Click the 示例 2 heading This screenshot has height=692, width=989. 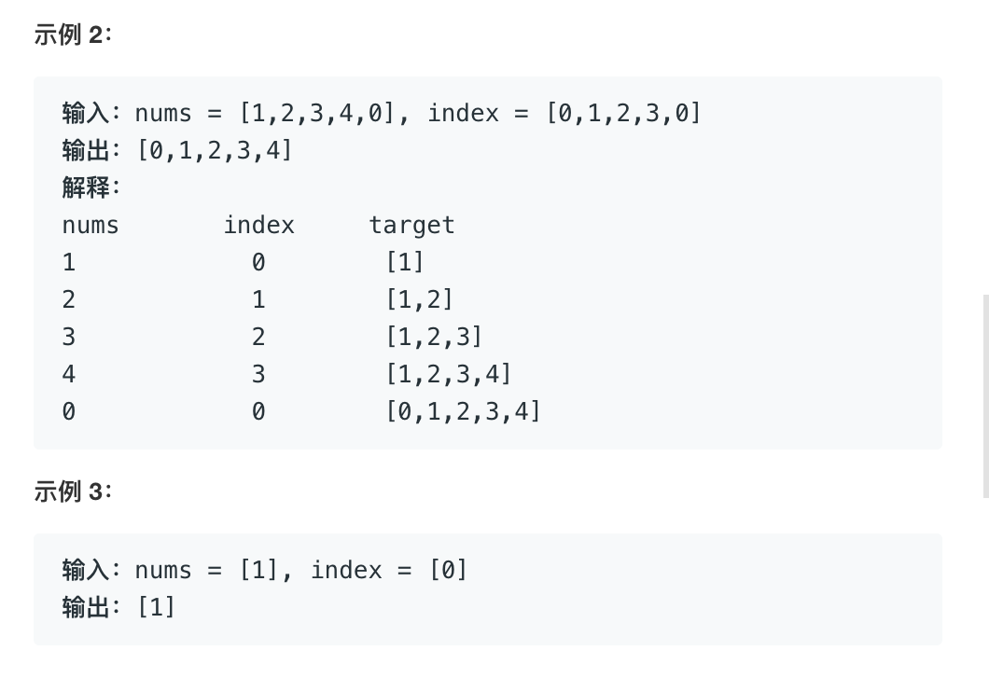pos(73,35)
